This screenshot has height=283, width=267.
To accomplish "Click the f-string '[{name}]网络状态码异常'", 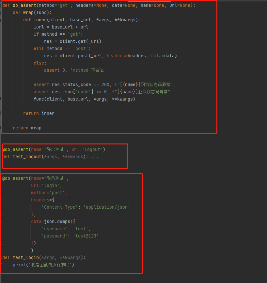I will pos(144,85).
